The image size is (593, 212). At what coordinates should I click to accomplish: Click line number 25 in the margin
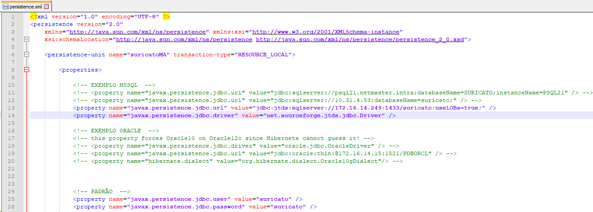click(x=12, y=199)
